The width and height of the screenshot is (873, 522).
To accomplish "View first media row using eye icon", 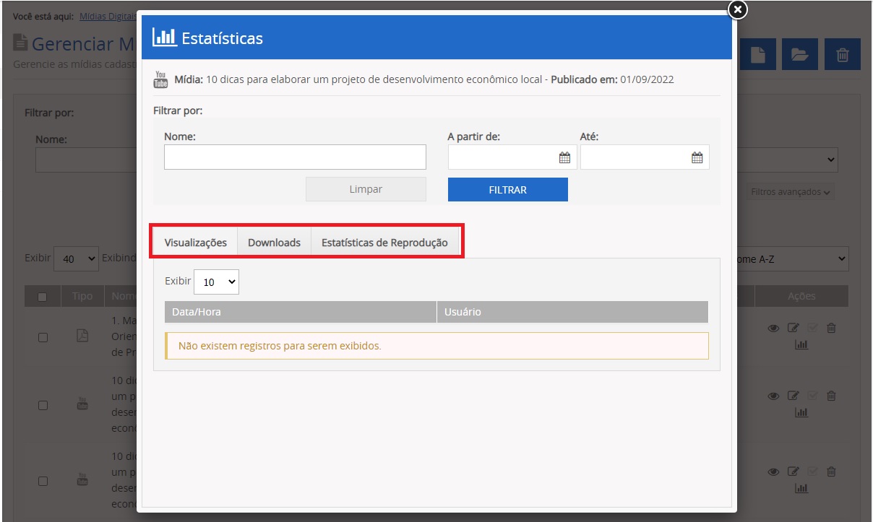I will click(x=773, y=329).
